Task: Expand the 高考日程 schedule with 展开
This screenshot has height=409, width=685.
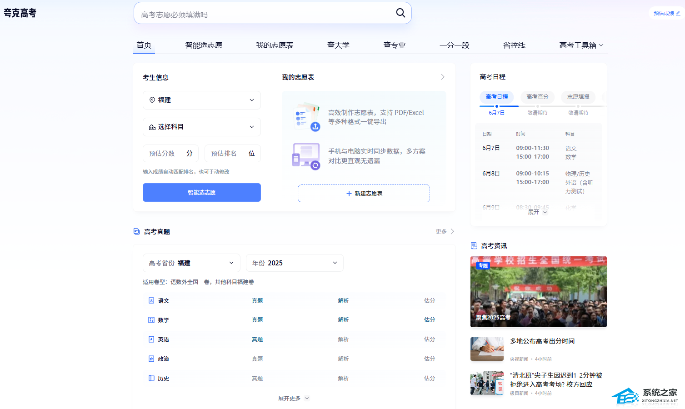Action: 538,212
